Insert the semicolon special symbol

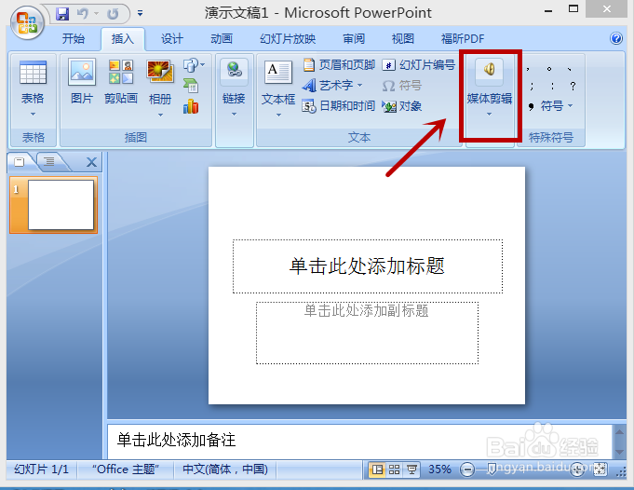click(532, 86)
